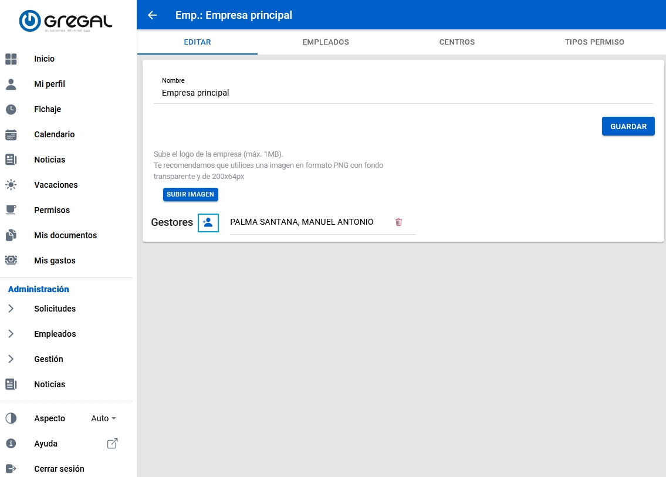Open the Aspecto Auto dropdown
The width and height of the screenshot is (666, 477).
click(x=104, y=418)
